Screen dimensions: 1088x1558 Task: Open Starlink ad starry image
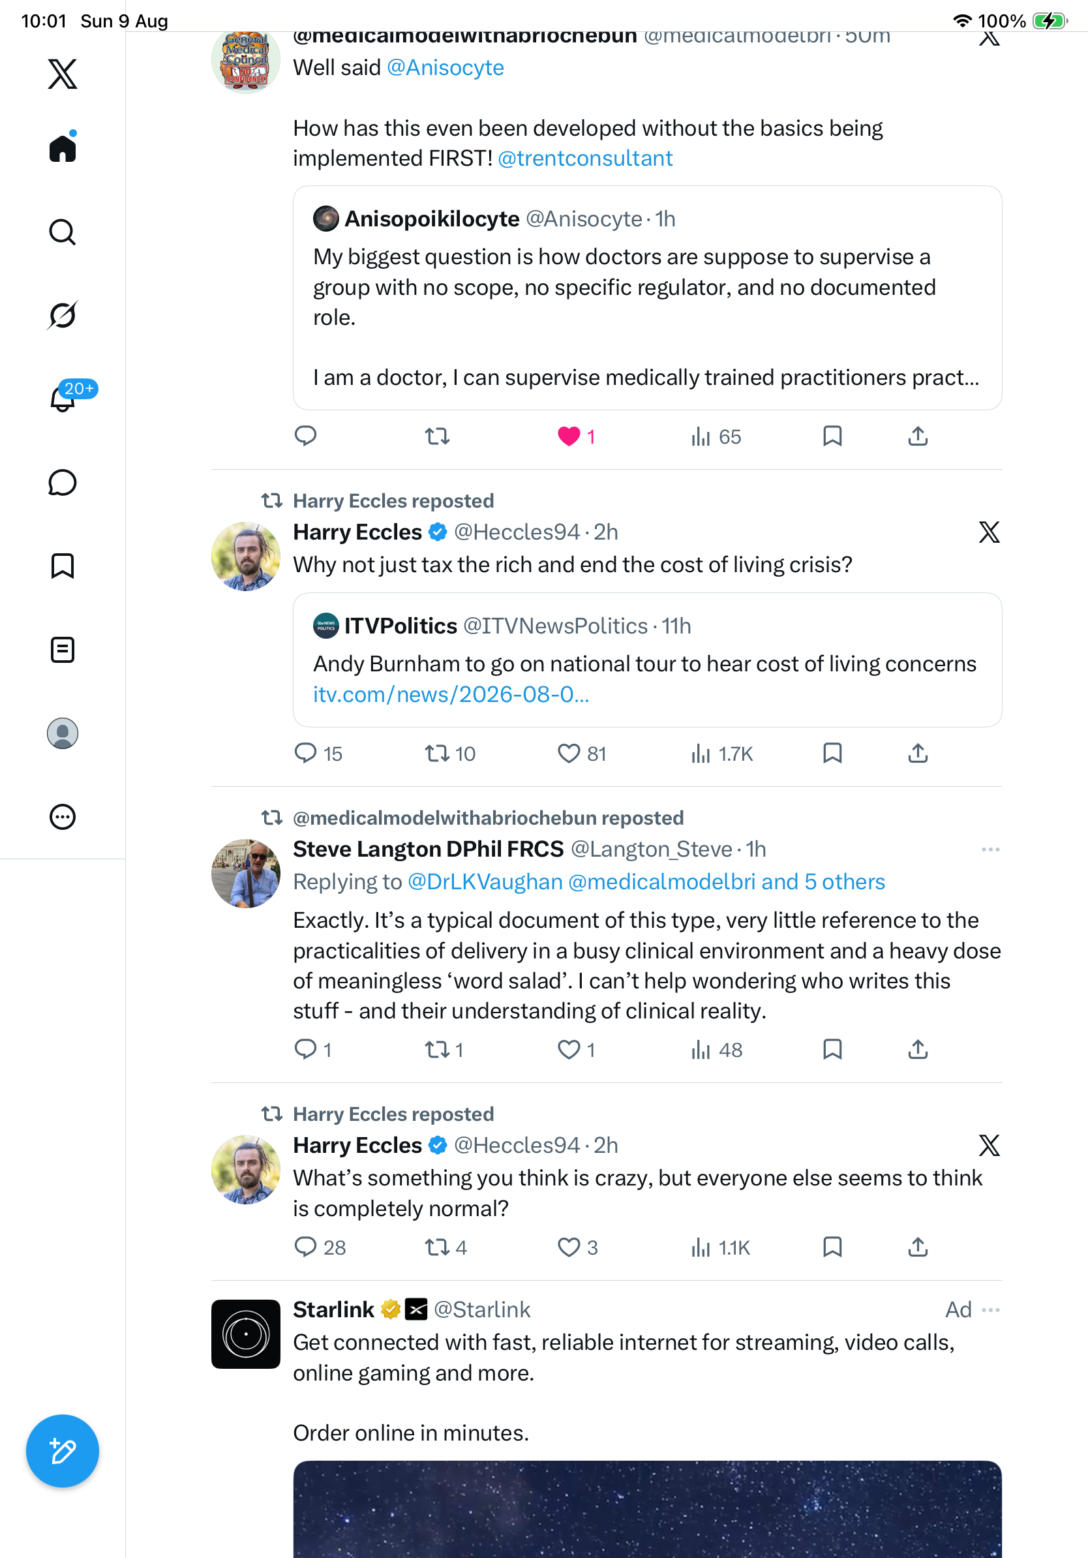click(x=647, y=1509)
